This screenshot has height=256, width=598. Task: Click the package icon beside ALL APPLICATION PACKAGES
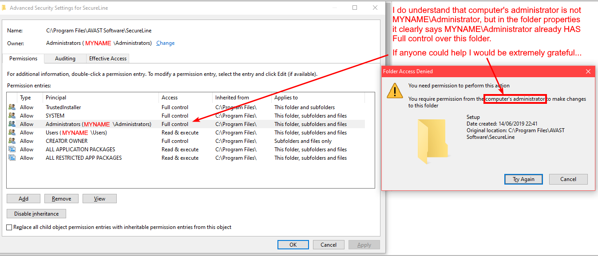tap(12, 150)
